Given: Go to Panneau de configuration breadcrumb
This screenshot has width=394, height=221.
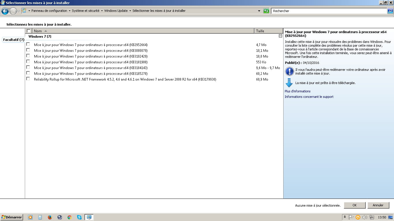Looking at the screenshot, I should coord(49,11).
